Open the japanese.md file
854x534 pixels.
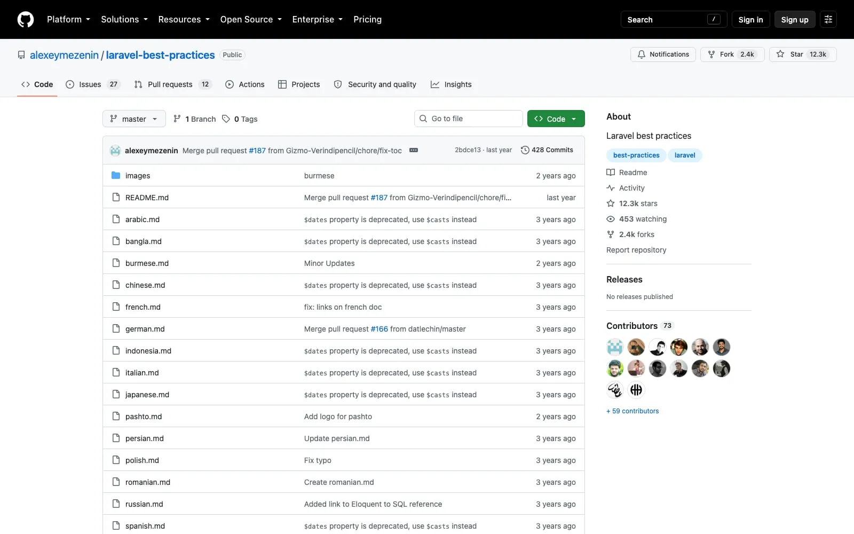click(x=147, y=395)
